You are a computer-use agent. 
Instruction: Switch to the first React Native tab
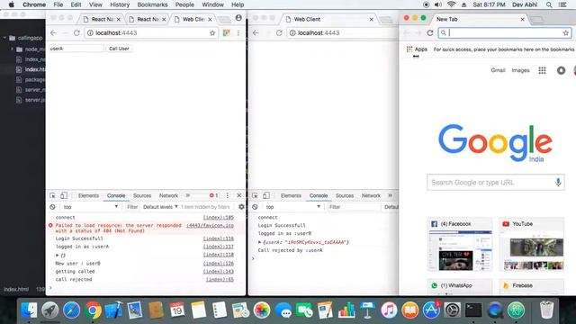pos(102,19)
